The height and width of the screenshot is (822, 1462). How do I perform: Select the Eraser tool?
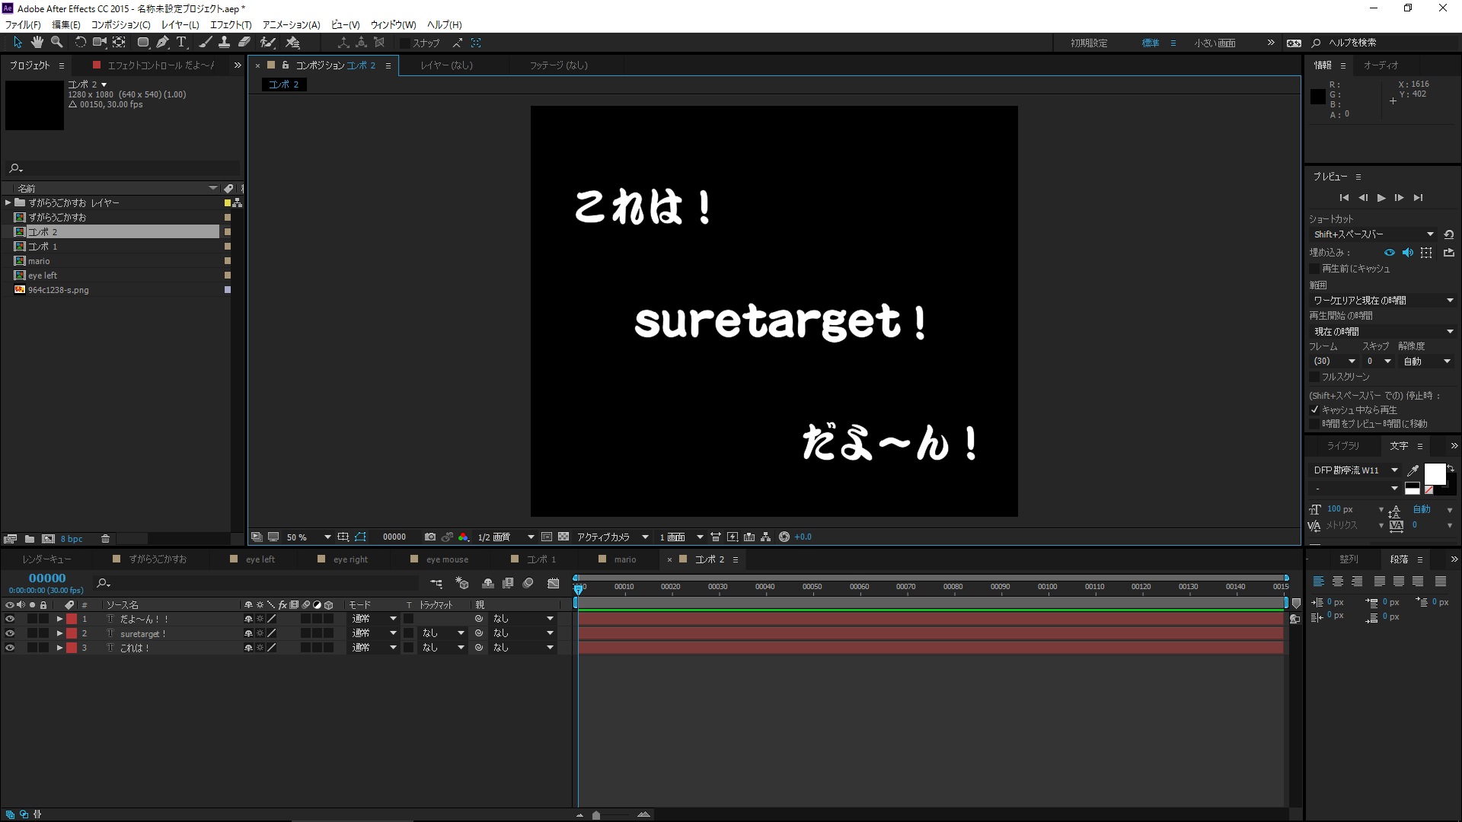tap(244, 43)
